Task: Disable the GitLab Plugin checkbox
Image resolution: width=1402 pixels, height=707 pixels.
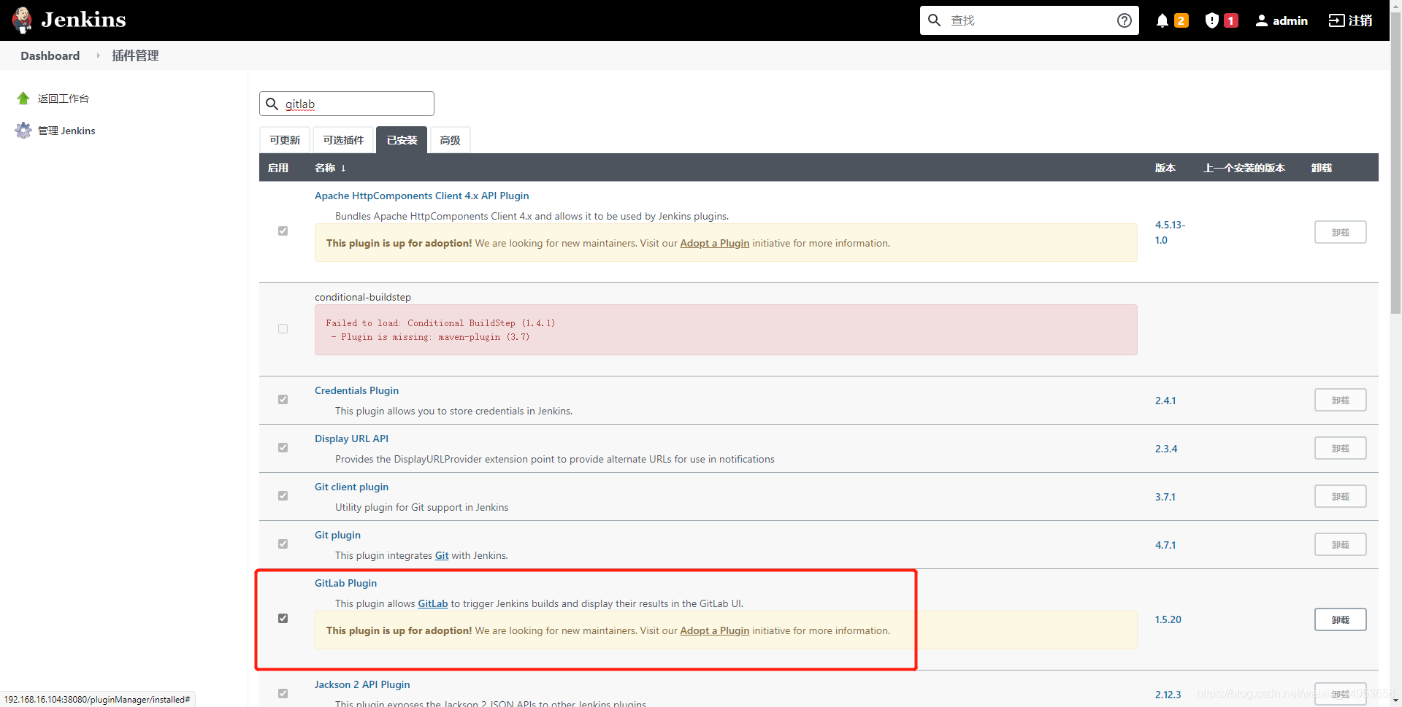Action: (x=283, y=619)
